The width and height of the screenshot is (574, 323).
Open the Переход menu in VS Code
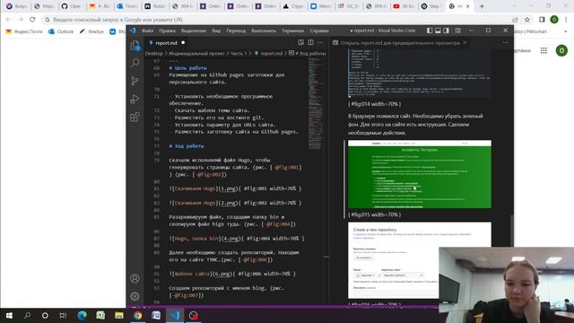click(236, 31)
